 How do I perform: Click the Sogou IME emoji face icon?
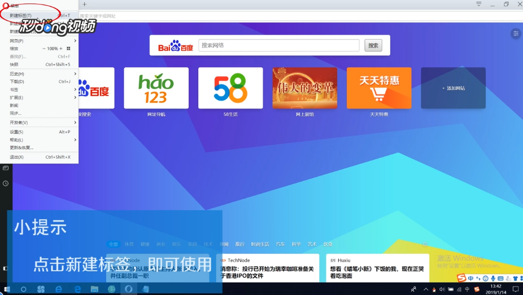pyautogui.click(x=486, y=278)
